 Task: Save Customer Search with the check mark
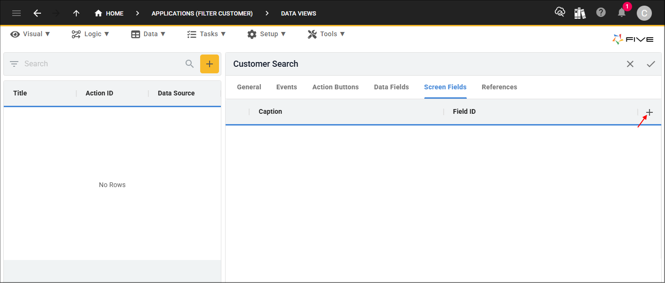(651, 64)
